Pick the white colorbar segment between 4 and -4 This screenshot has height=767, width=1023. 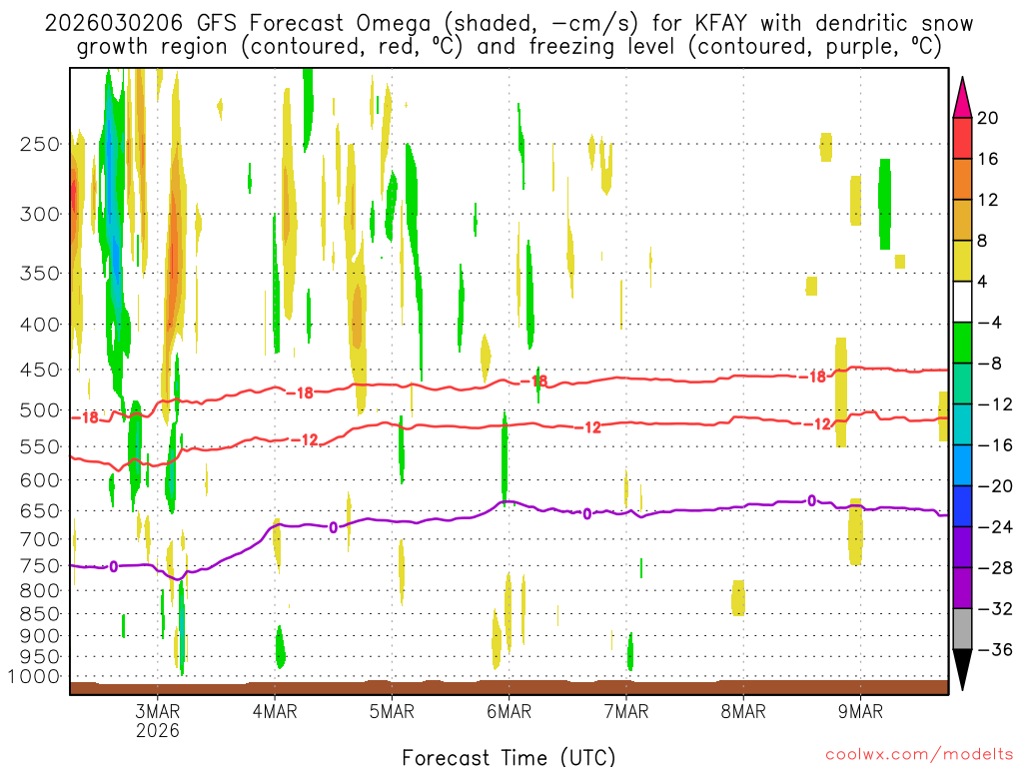tap(962, 303)
